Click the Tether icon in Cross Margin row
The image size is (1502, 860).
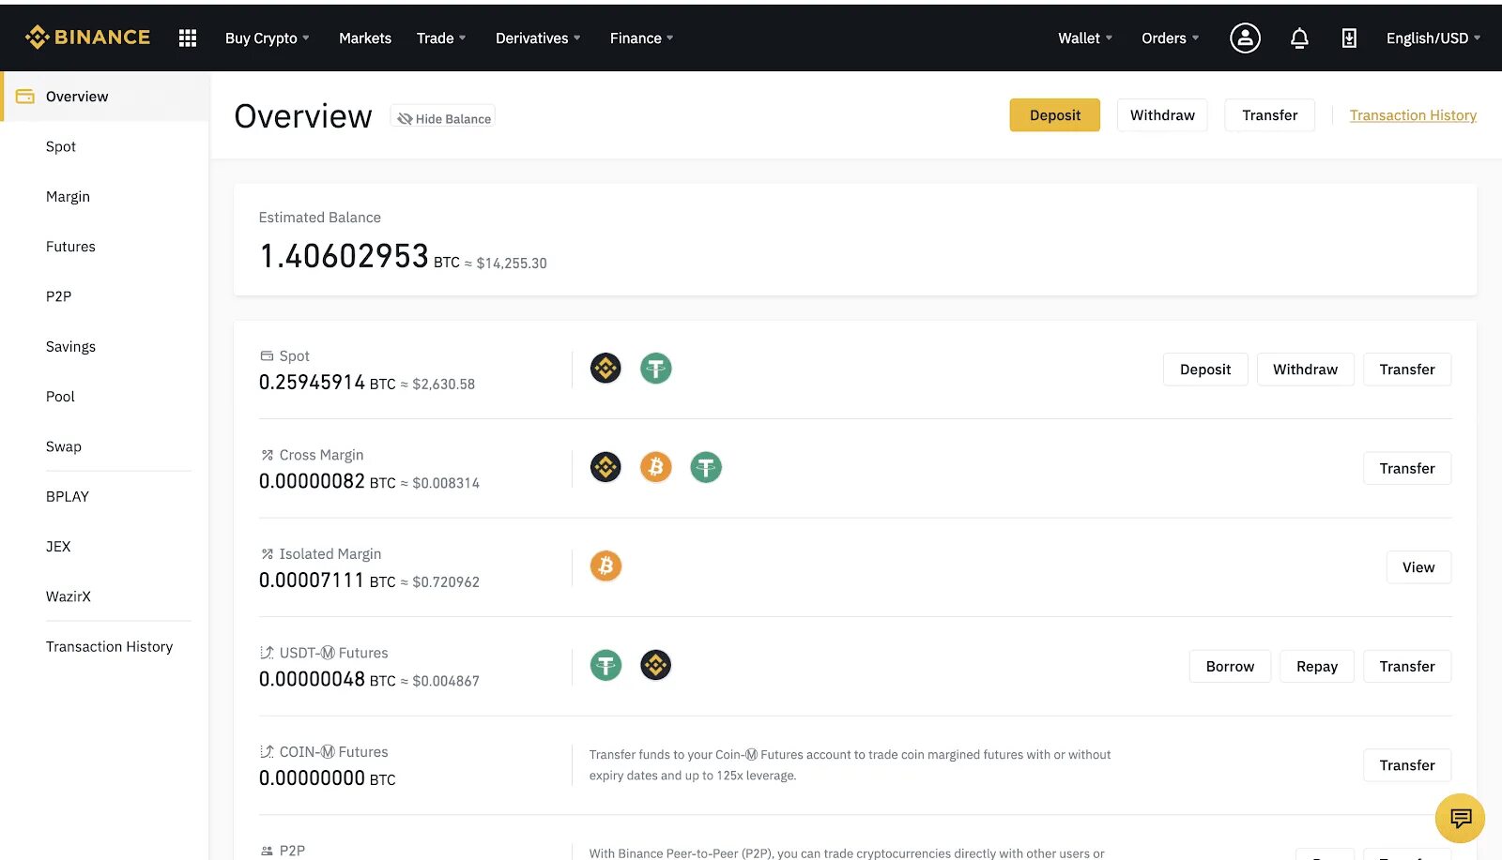coord(706,466)
